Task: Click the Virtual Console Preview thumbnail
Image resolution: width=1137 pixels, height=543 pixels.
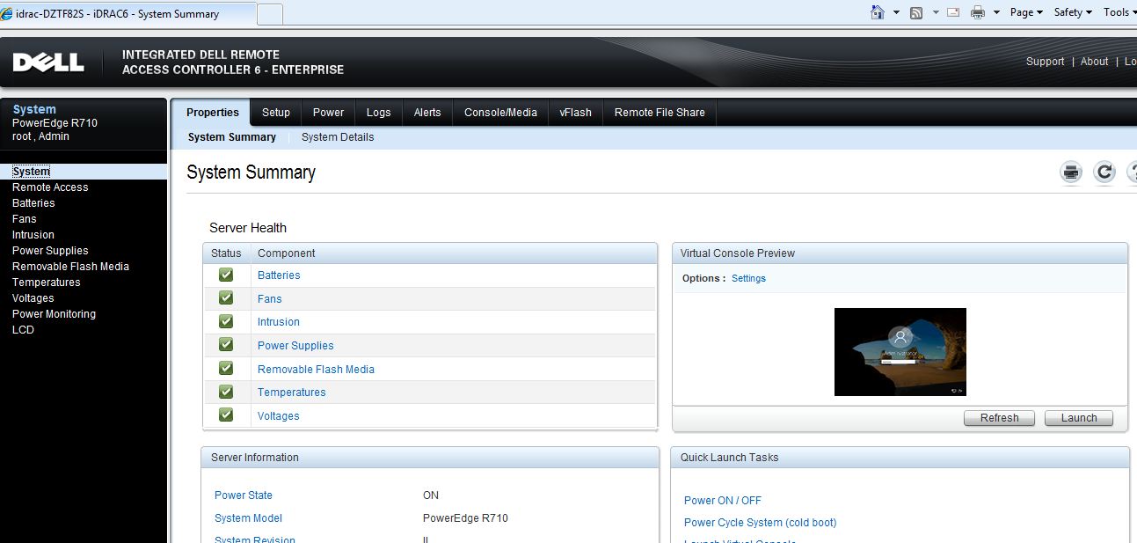Action: (x=900, y=351)
